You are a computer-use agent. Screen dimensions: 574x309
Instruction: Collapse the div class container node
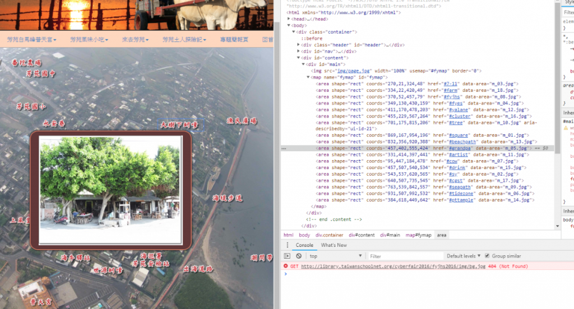tap(294, 32)
